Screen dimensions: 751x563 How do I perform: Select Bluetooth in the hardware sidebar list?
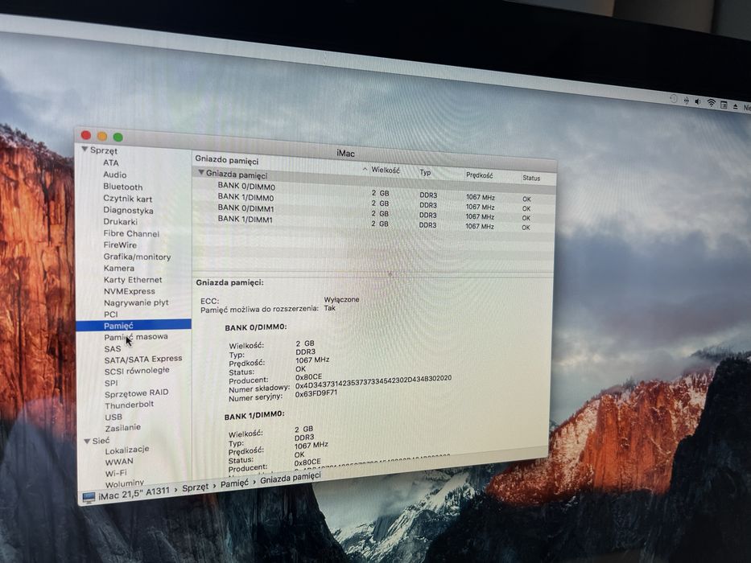click(123, 187)
